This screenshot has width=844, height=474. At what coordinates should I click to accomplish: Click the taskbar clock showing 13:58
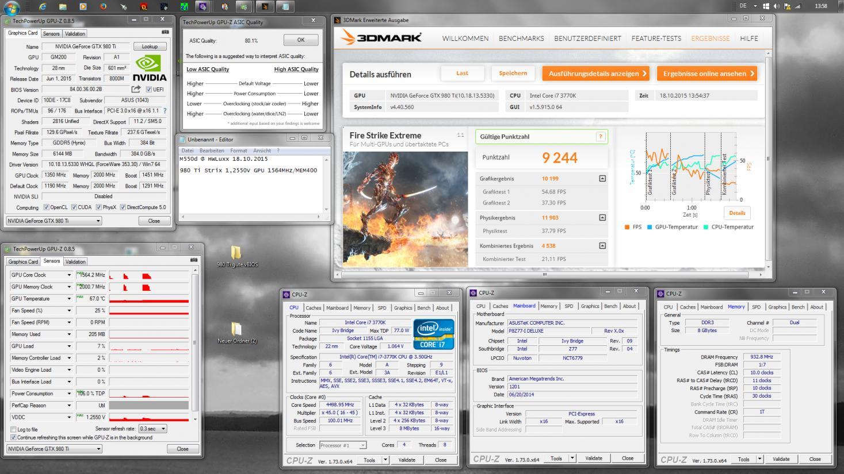821,6
